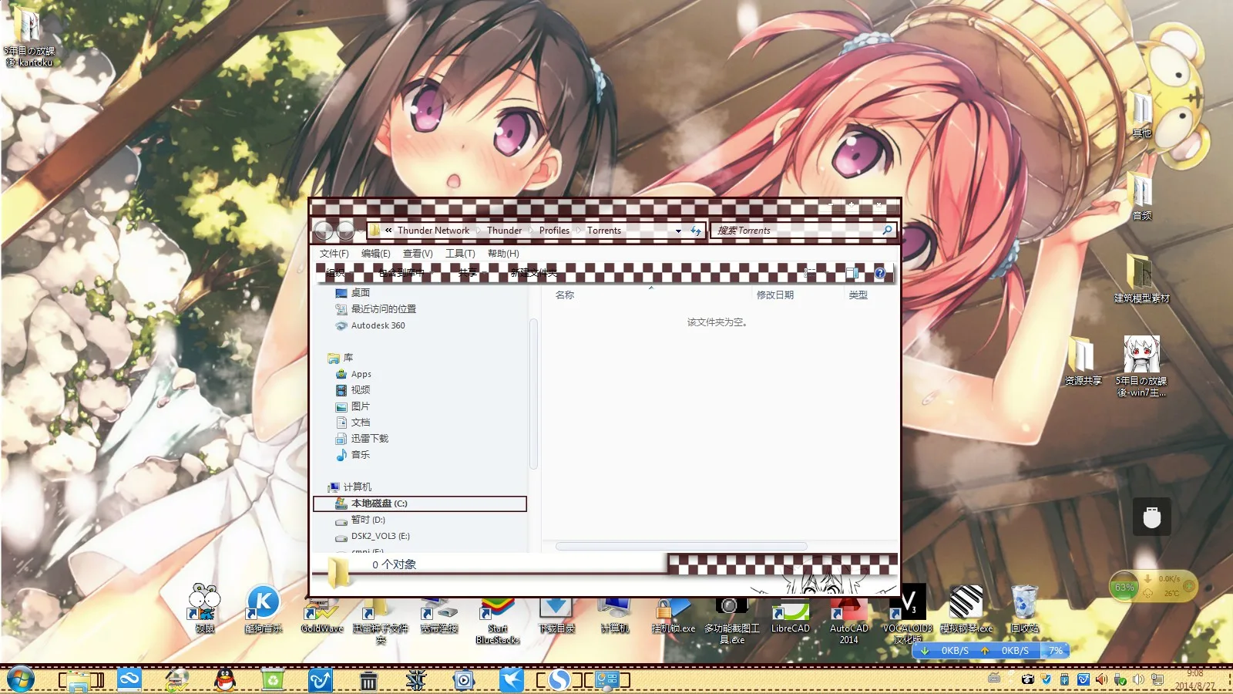Open the 帮助(H) menu
1233x694 pixels.
tap(503, 254)
